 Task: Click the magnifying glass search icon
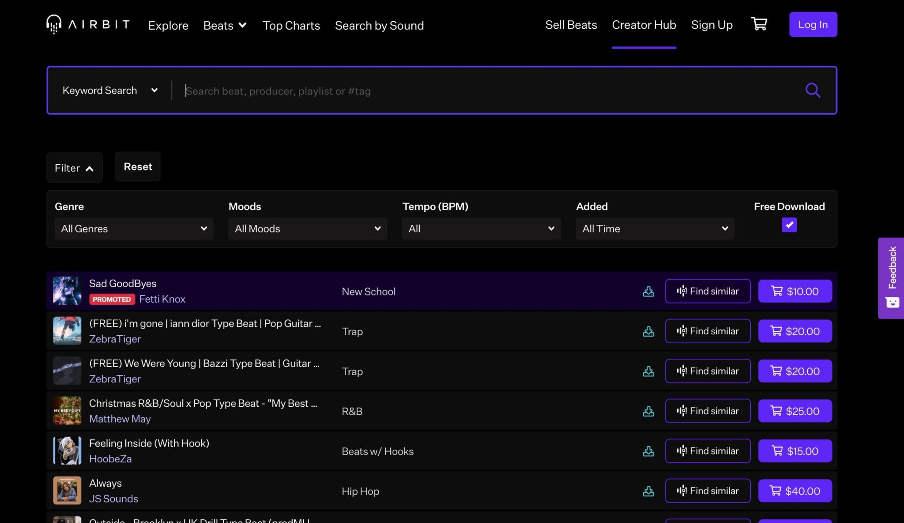[812, 90]
